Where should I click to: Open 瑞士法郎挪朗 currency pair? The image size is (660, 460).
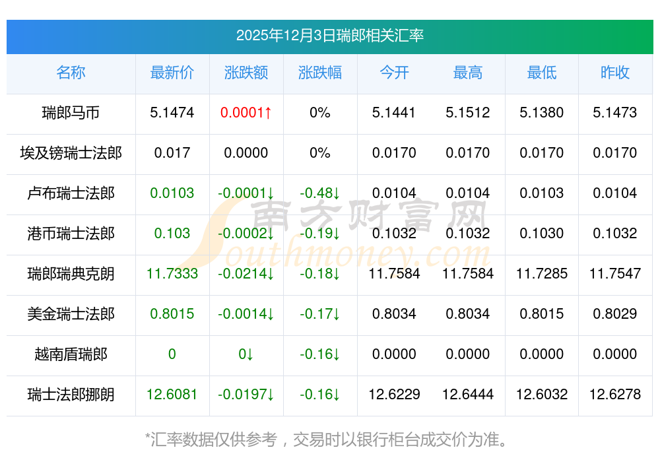pos(71,395)
